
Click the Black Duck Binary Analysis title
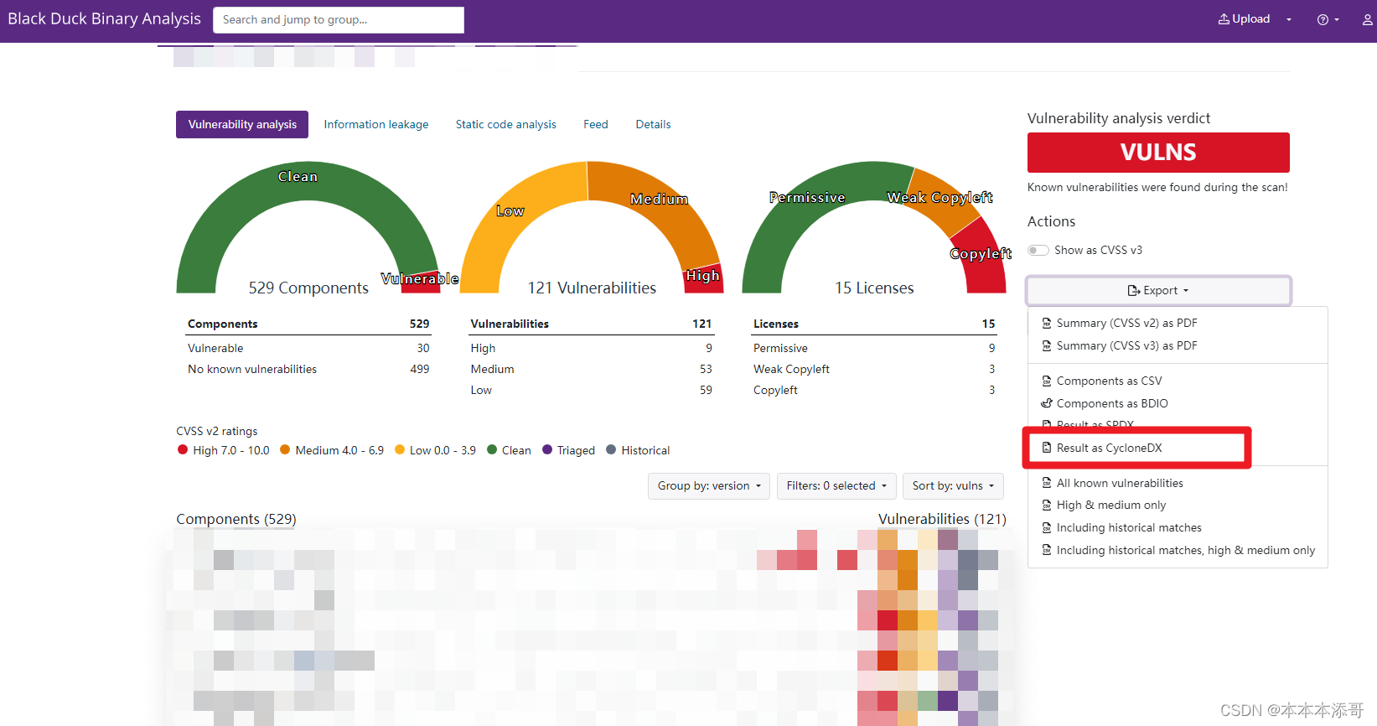(x=104, y=18)
